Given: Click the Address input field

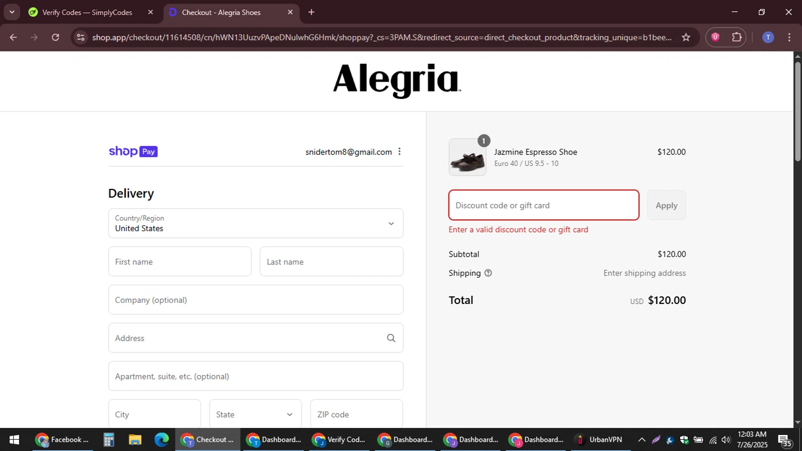Looking at the screenshot, I should tap(256, 338).
